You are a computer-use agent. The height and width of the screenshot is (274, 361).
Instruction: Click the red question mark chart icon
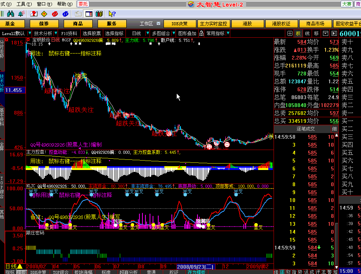(34, 14)
